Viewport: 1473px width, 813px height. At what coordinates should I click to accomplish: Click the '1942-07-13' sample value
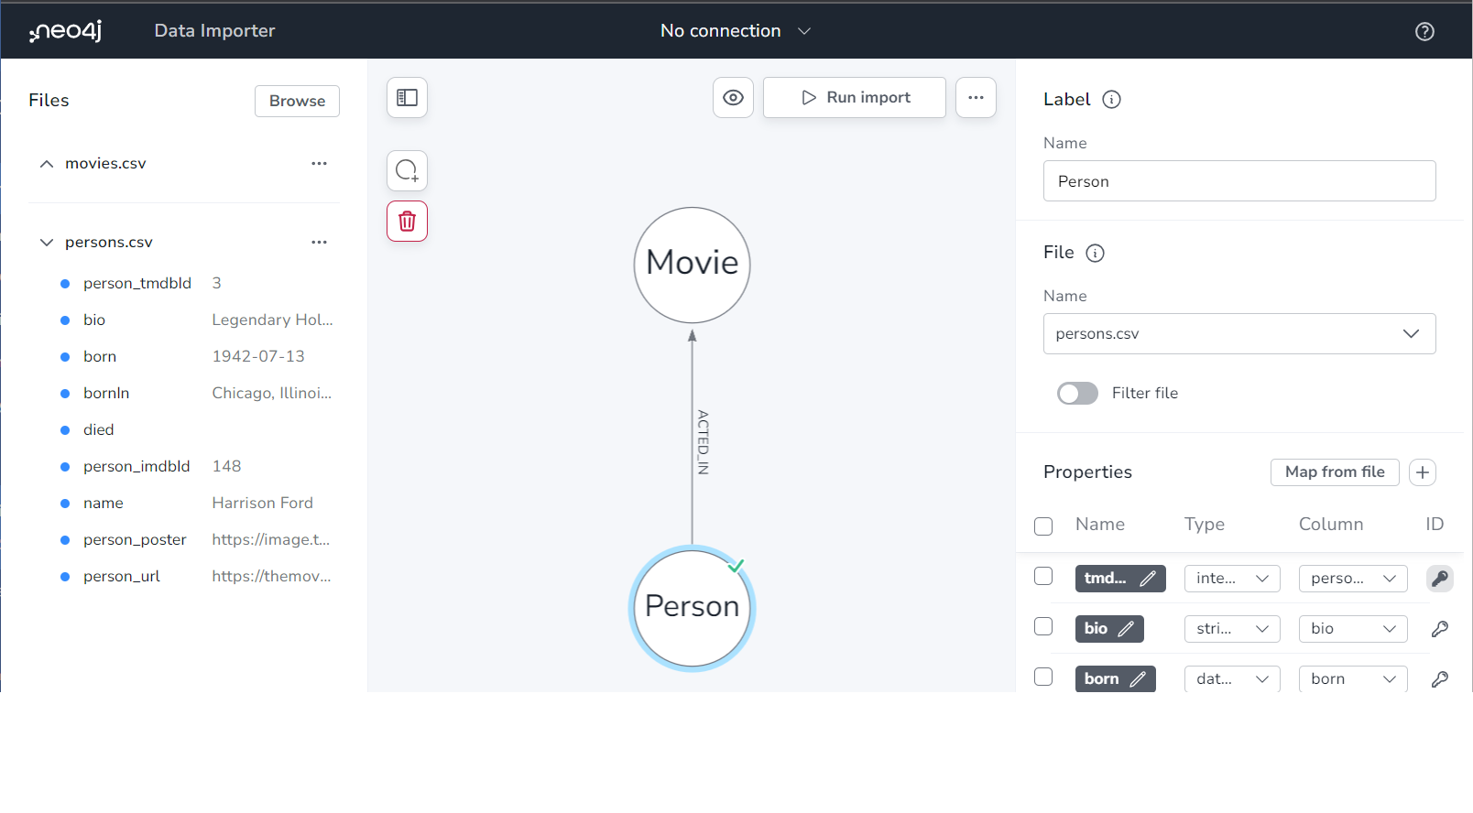coord(258,356)
